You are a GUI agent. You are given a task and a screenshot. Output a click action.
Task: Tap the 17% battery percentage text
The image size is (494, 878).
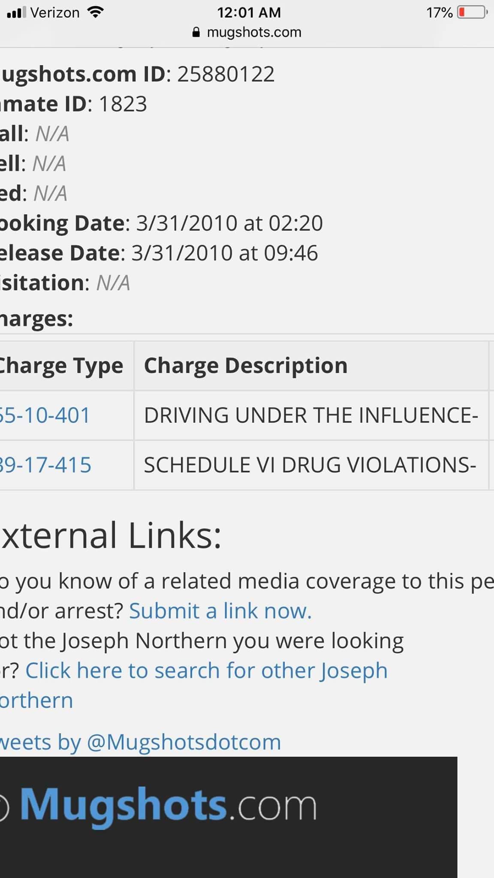(440, 12)
